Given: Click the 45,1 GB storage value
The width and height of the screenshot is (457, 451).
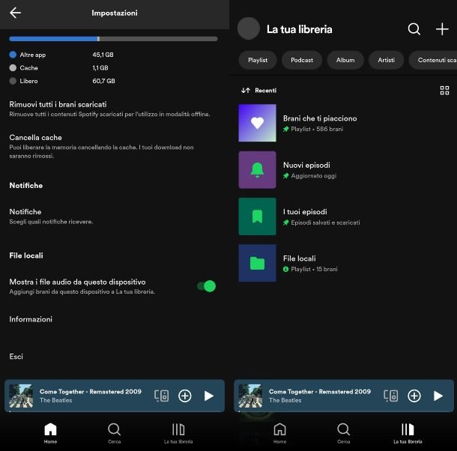Looking at the screenshot, I should pyautogui.click(x=103, y=55).
